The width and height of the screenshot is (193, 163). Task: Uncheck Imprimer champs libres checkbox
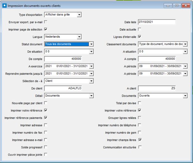tap(140, 140)
